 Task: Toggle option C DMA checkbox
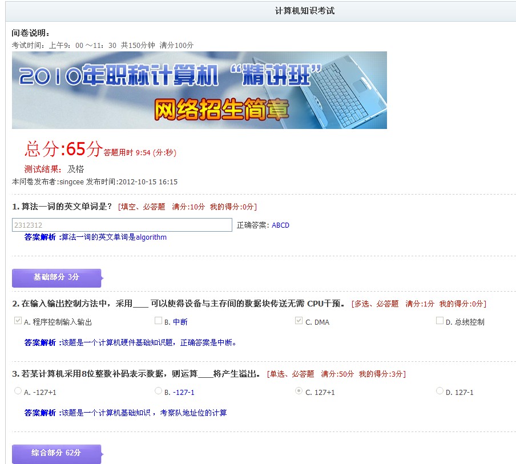point(299,321)
